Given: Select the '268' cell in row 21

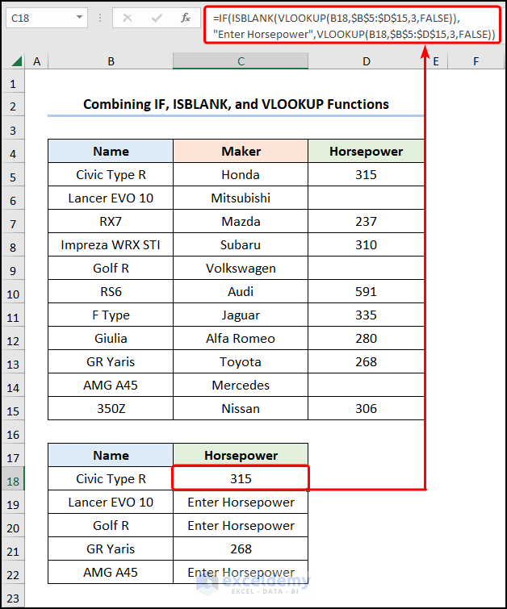Looking at the screenshot, I should (x=241, y=549).
